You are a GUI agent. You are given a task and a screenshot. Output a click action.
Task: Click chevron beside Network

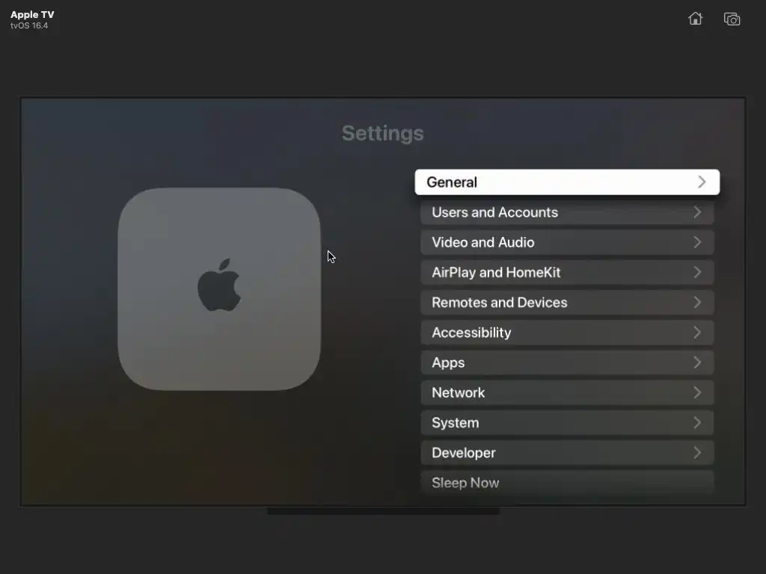[698, 393]
